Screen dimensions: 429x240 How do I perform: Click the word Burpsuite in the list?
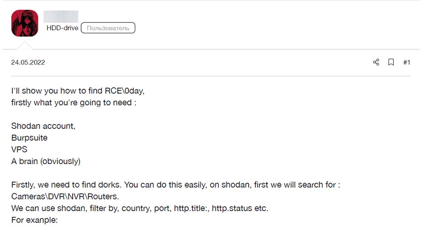click(x=29, y=138)
